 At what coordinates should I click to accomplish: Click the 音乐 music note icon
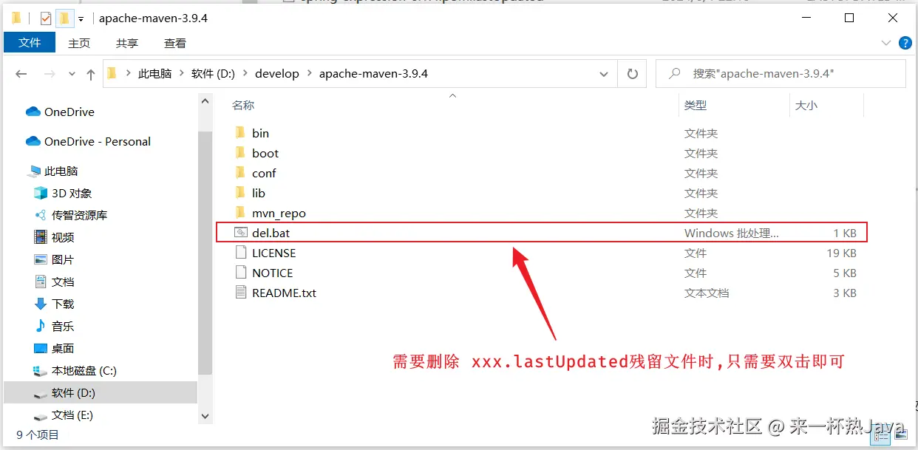click(41, 326)
